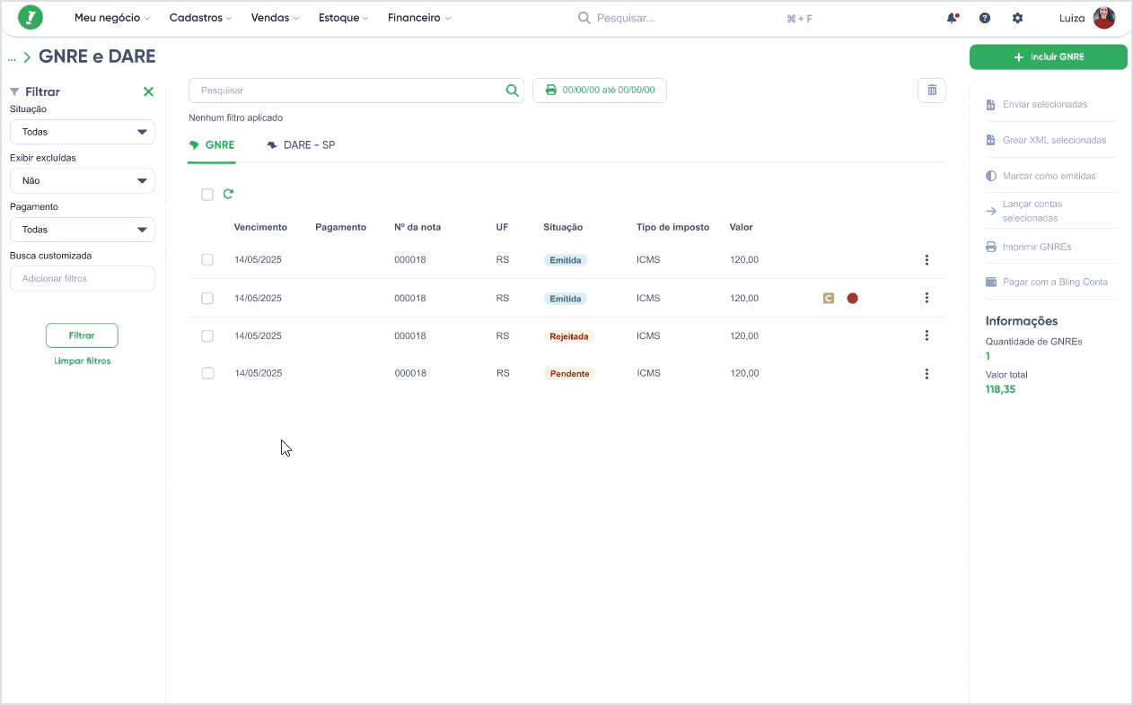1133x705 pixels.
Task: Expand the Pagamento dropdown
Action: pos(83,230)
